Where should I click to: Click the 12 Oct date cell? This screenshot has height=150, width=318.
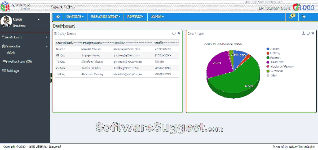[x=60, y=62]
